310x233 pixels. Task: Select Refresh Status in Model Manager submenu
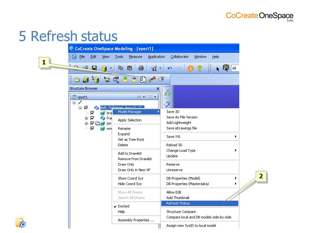(200, 203)
